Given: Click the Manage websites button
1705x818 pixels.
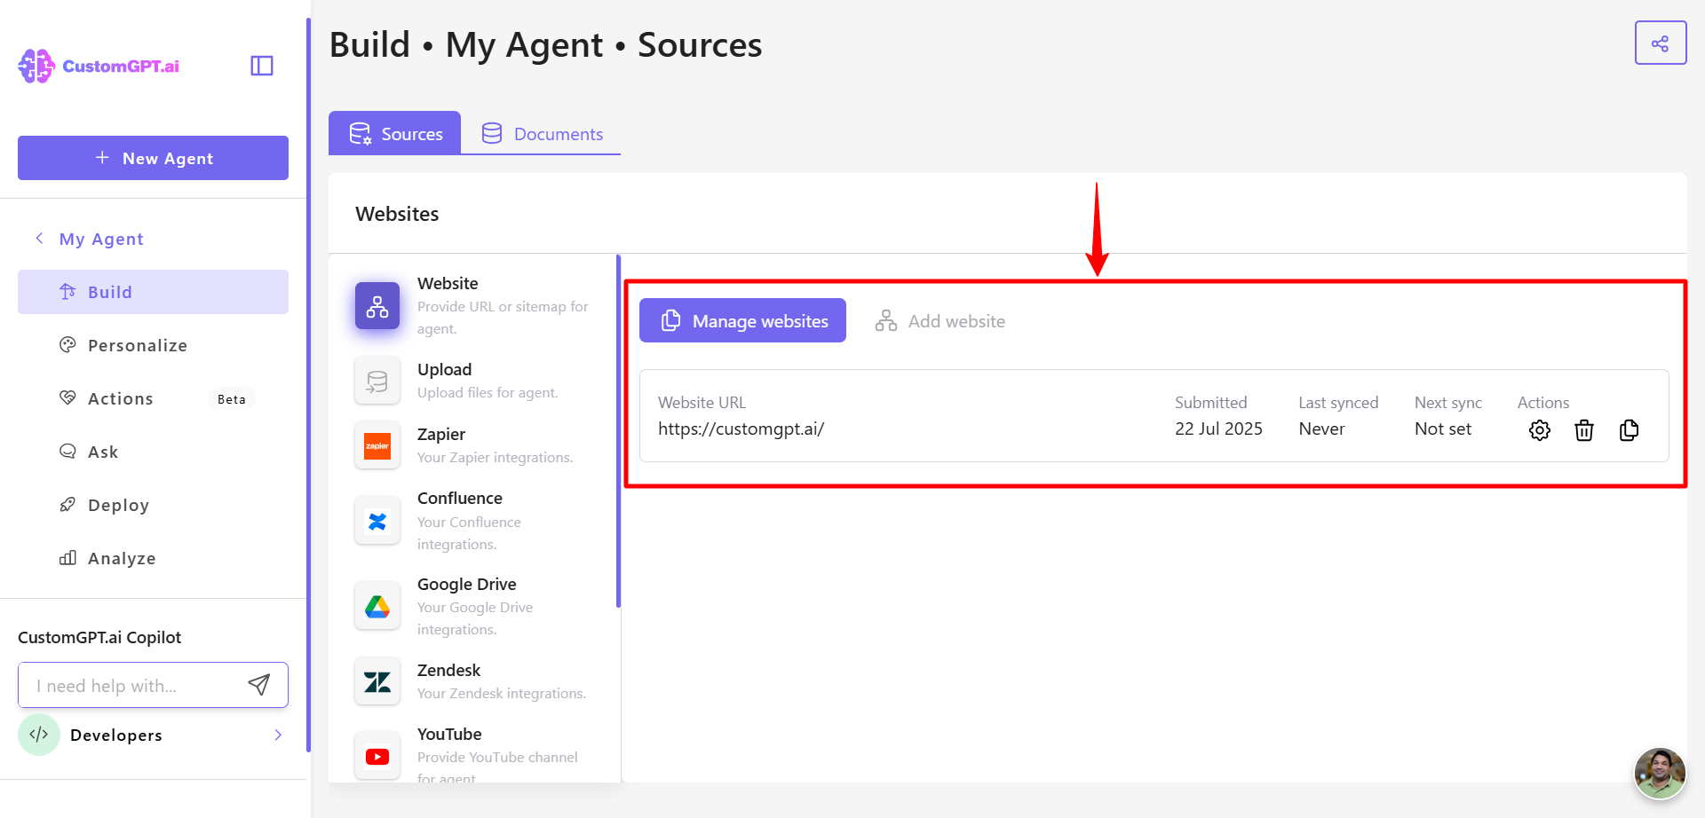Looking at the screenshot, I should 742,320.
